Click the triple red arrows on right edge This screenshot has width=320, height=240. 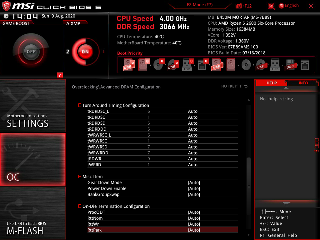(317, 151)
